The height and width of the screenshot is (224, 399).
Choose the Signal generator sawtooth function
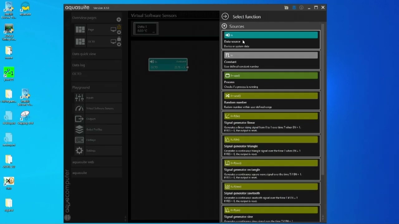[271, 193]
